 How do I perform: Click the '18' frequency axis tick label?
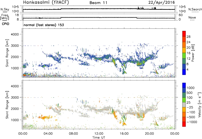click(17, 15)
